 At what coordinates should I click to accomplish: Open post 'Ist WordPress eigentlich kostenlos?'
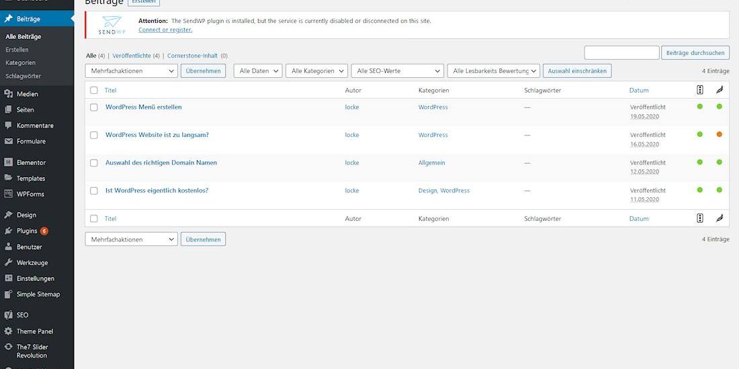[x=157, y=190]
